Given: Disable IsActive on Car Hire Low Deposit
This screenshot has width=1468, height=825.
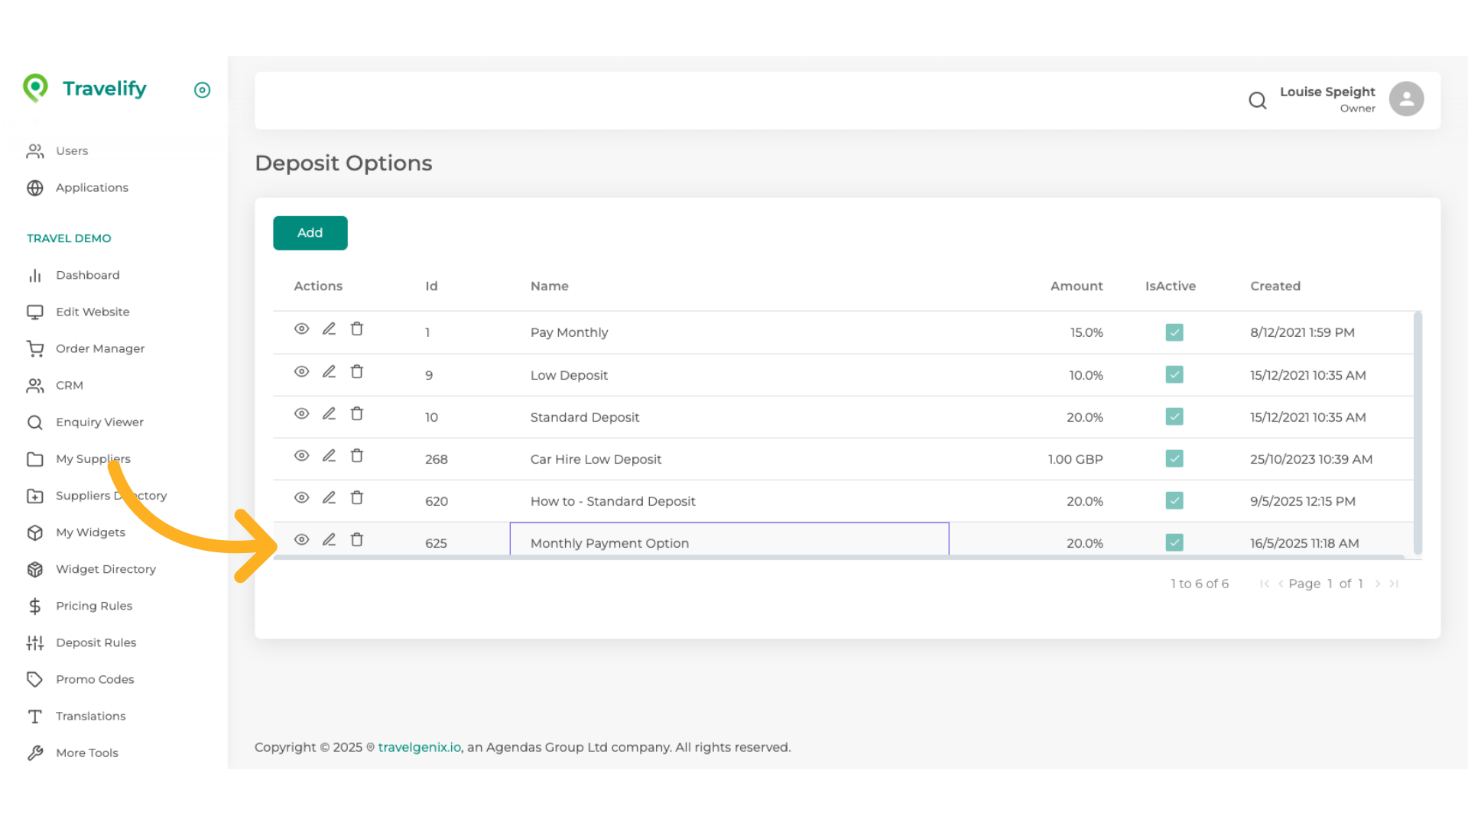Looking at the screenshot, I should [1174, 458].
